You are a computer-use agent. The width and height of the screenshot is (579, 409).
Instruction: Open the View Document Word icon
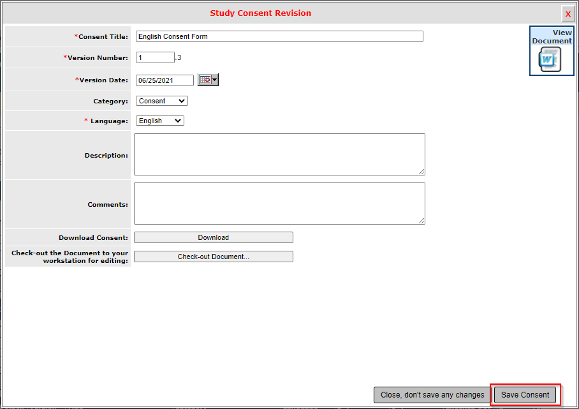pos(550,59)
